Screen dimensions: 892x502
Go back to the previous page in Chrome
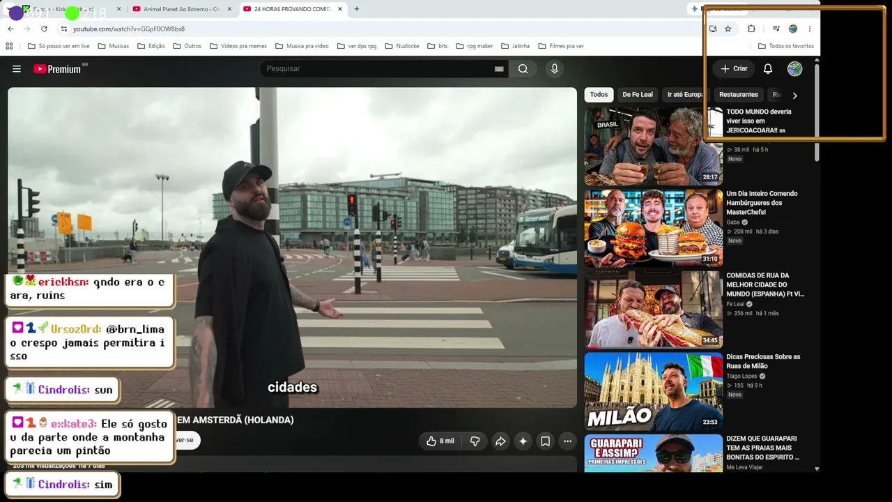pos(10,29)
